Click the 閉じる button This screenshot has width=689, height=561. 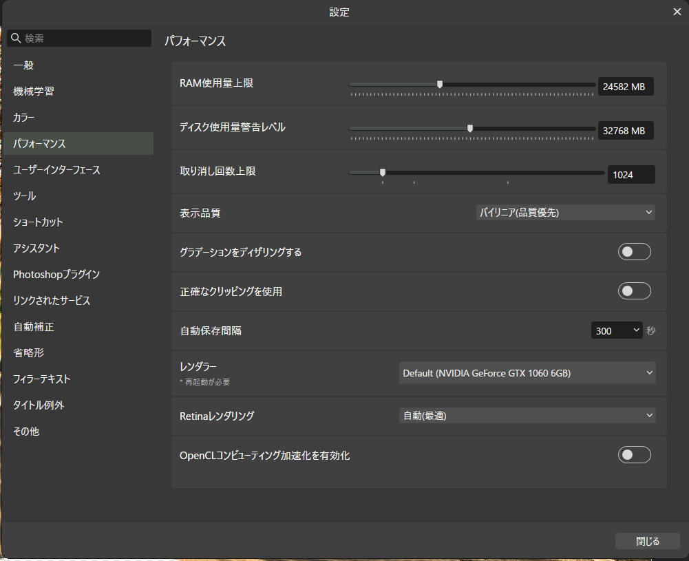point(647,542)
